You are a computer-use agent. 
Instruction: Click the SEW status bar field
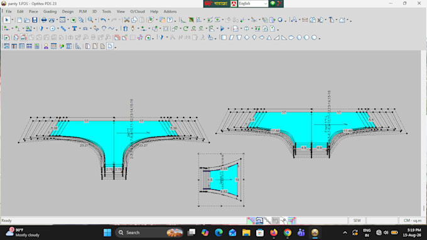357,221
